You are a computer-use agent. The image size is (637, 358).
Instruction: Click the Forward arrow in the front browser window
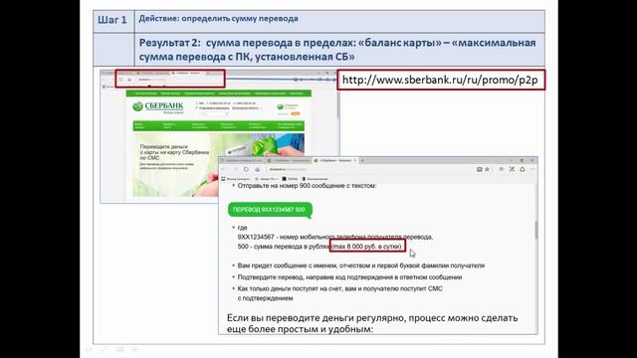235,169
